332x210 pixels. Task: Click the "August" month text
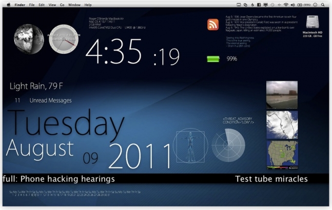click(40, 149)
